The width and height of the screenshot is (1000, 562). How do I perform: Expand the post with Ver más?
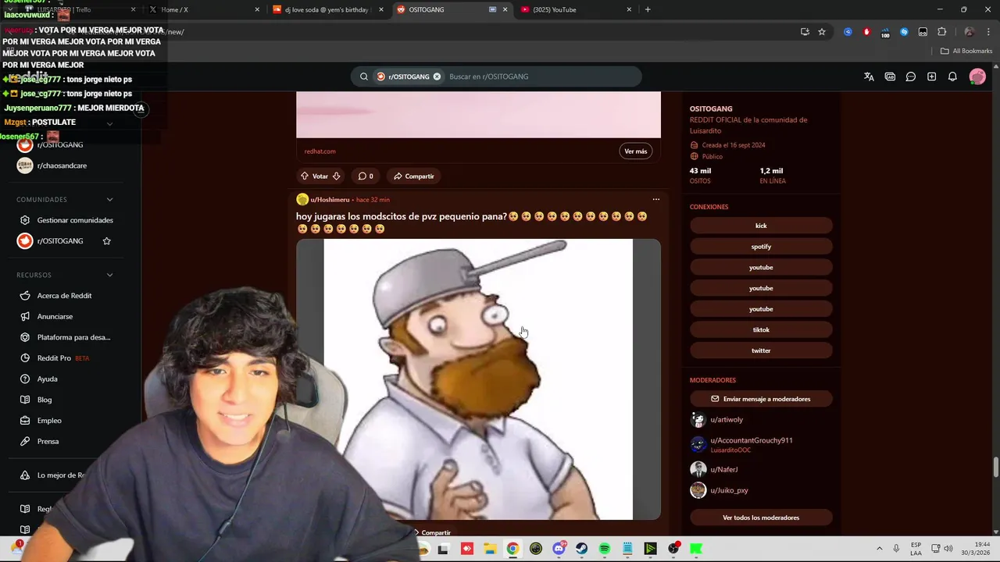636,151
